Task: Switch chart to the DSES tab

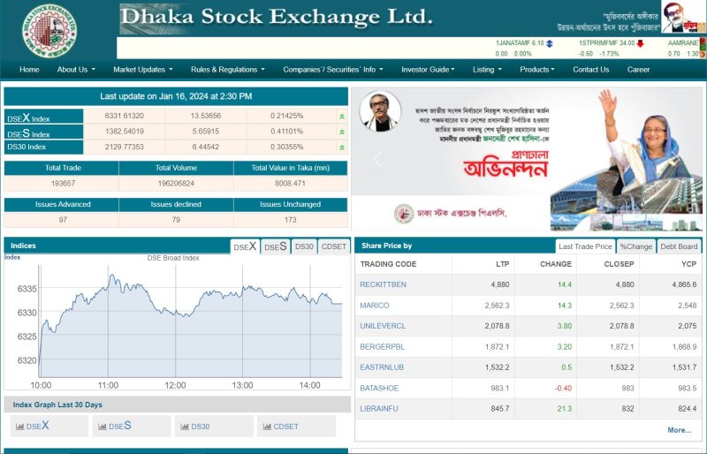Action: pos(275,246)
